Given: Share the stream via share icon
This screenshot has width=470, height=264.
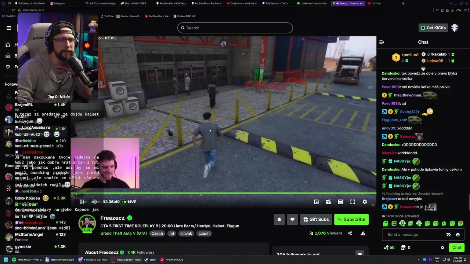Looking at the screenshot, I should 350,233.
